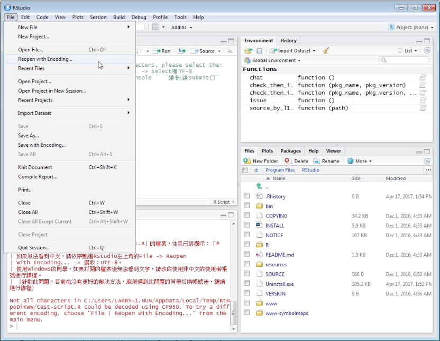
Task: Go up to parent directory arrow
Action: 259,186
